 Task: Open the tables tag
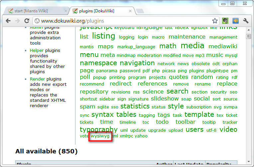126,114
